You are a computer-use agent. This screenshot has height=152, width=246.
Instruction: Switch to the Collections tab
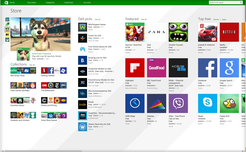tap(69, 3)
